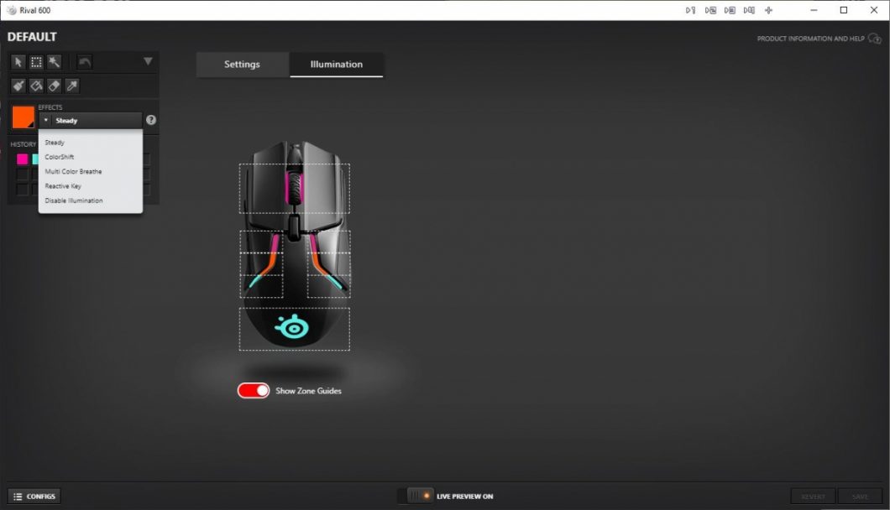Open Product Information and Help
This screenshot has height=510, width=890.
tap(813, 39)
